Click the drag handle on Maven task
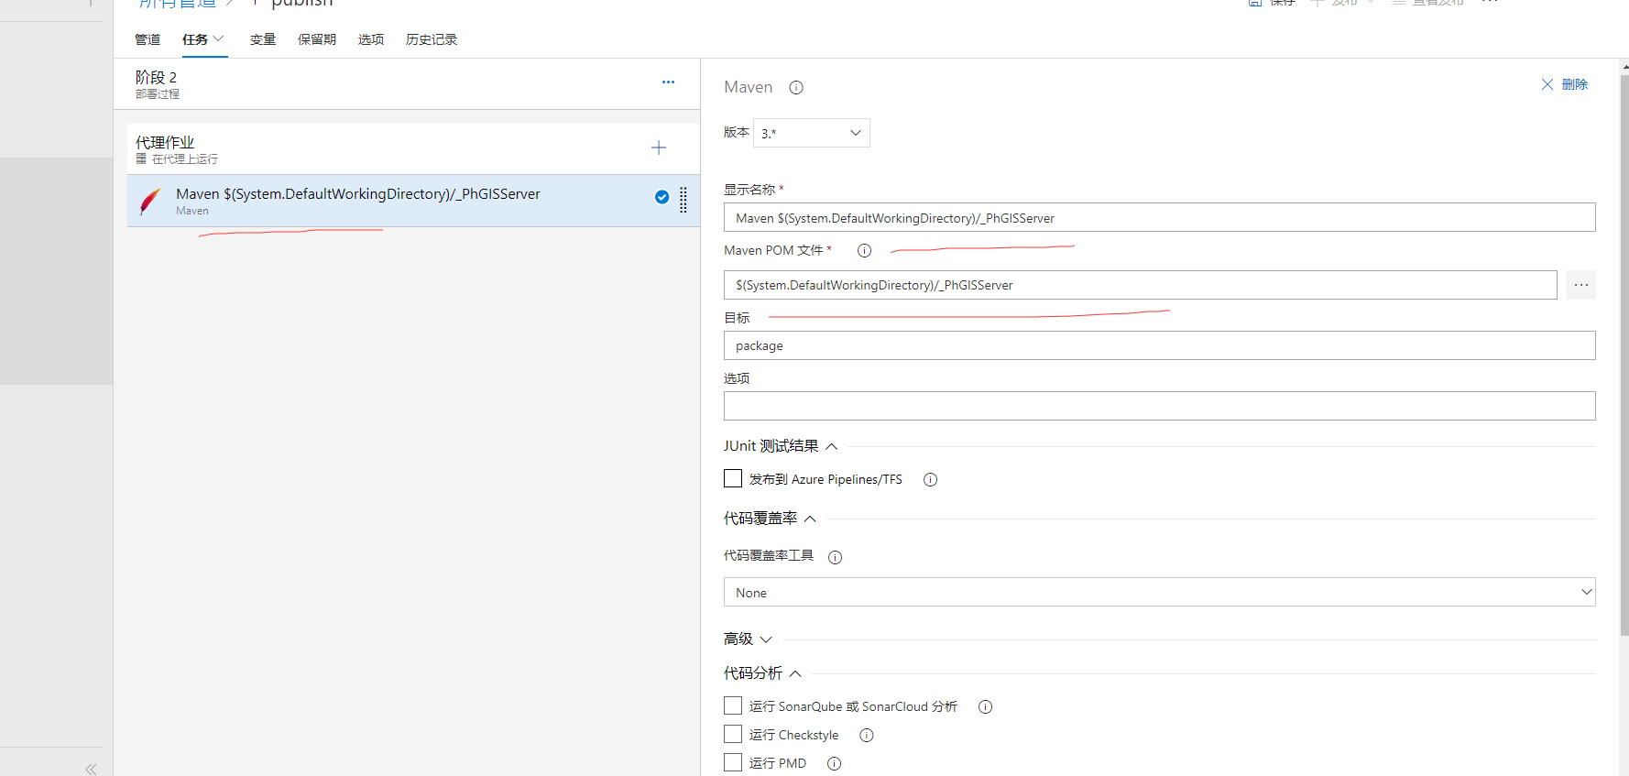The image size is (1629, 776). [683, 200]
